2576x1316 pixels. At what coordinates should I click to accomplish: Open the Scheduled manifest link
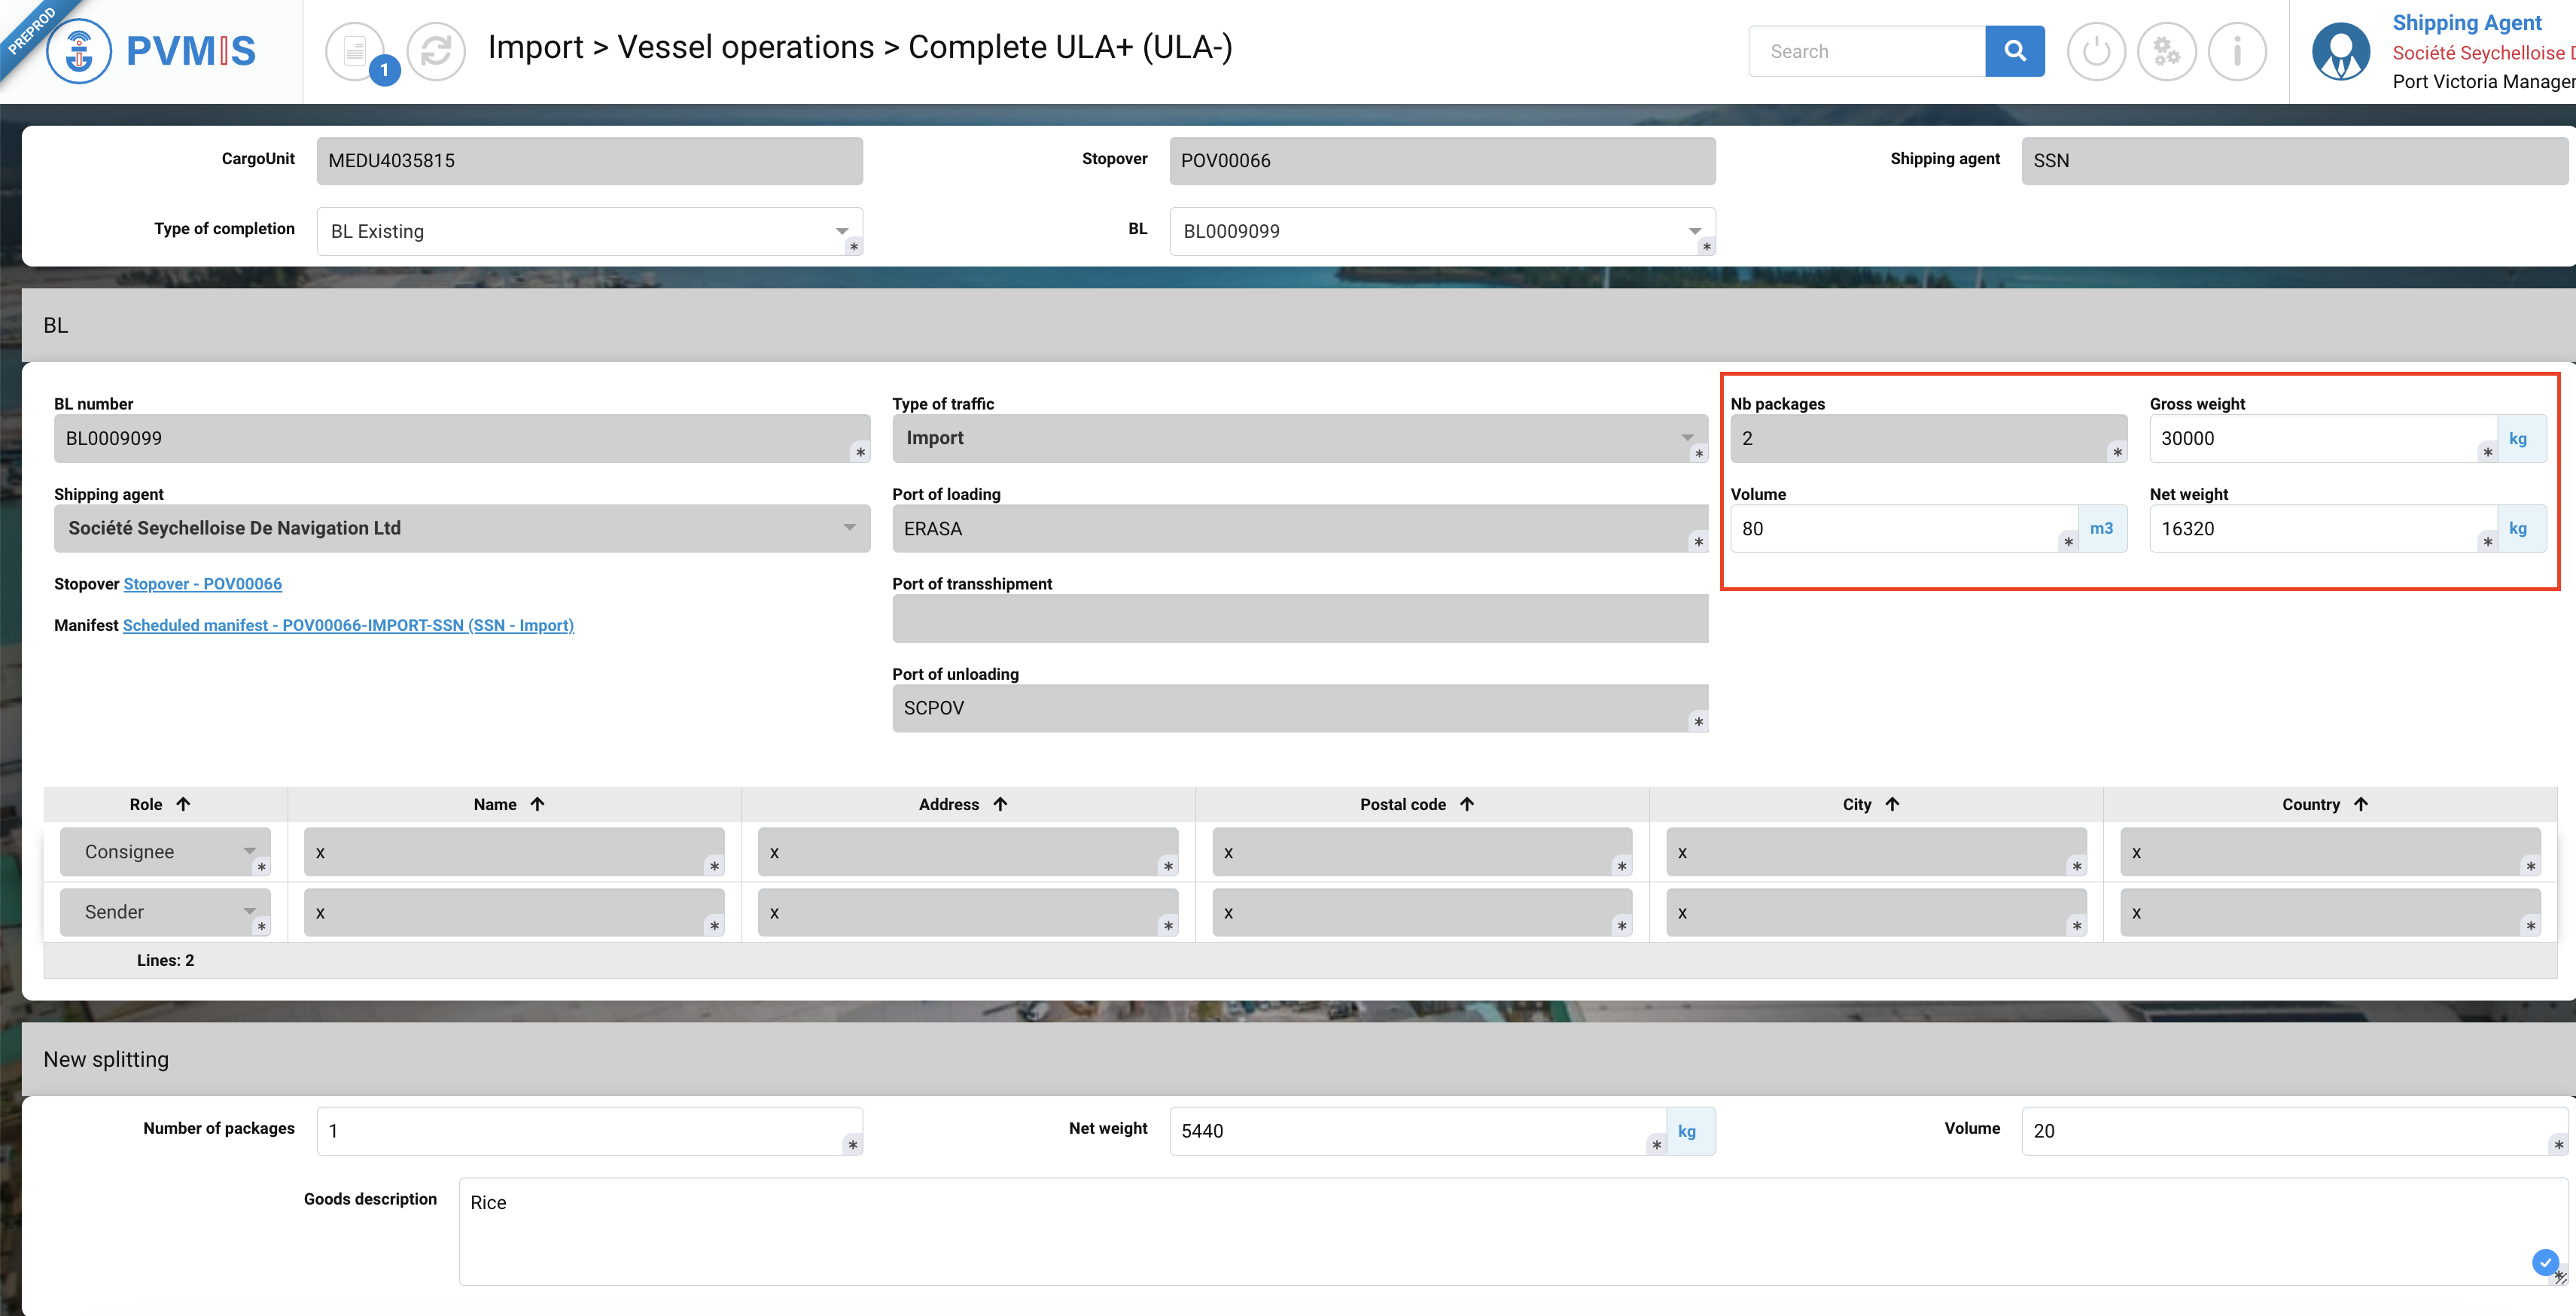coord(348,625)
